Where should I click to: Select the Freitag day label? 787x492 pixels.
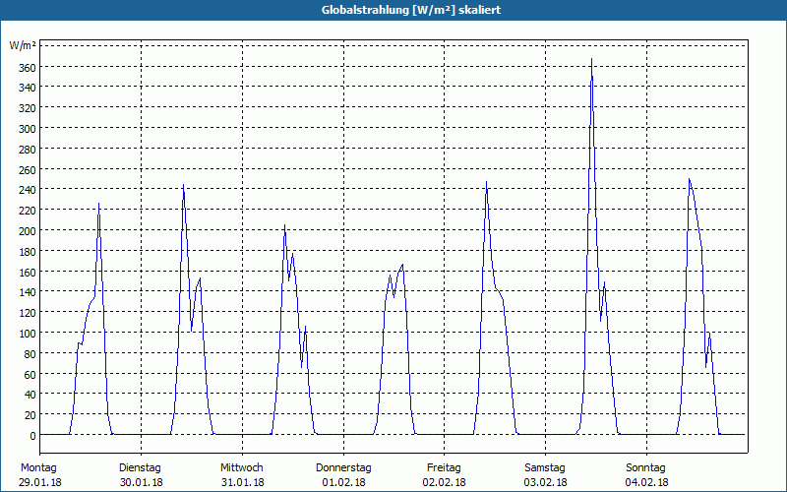(x=444, y=468)
